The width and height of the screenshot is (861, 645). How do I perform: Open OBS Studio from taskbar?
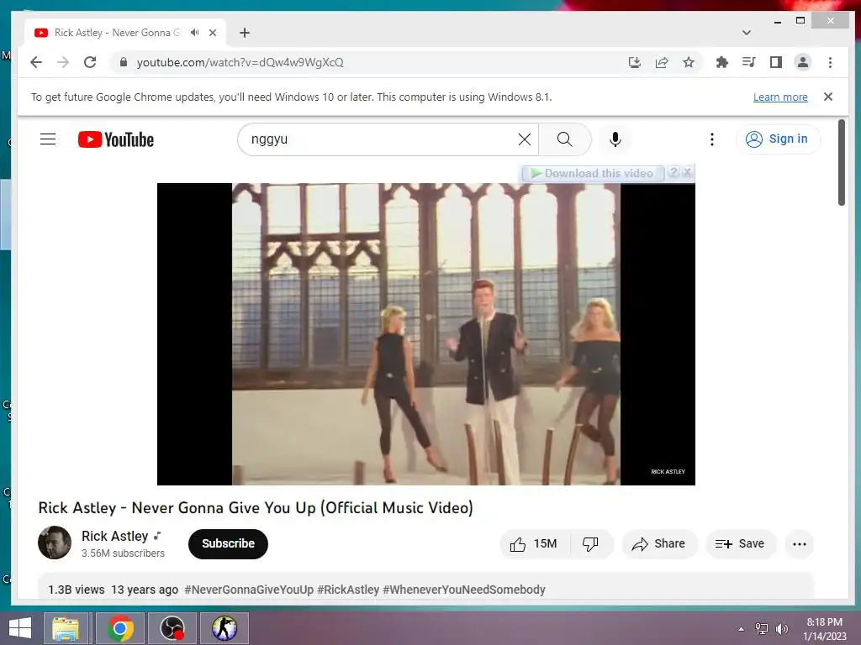pyautogui.click(x=172, y=628)
